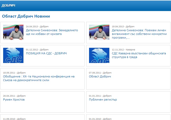Click СДС lion logo of 12.11.2012 Каварна article
Viewport: 171px width, 120px height.
pos(99,55)
